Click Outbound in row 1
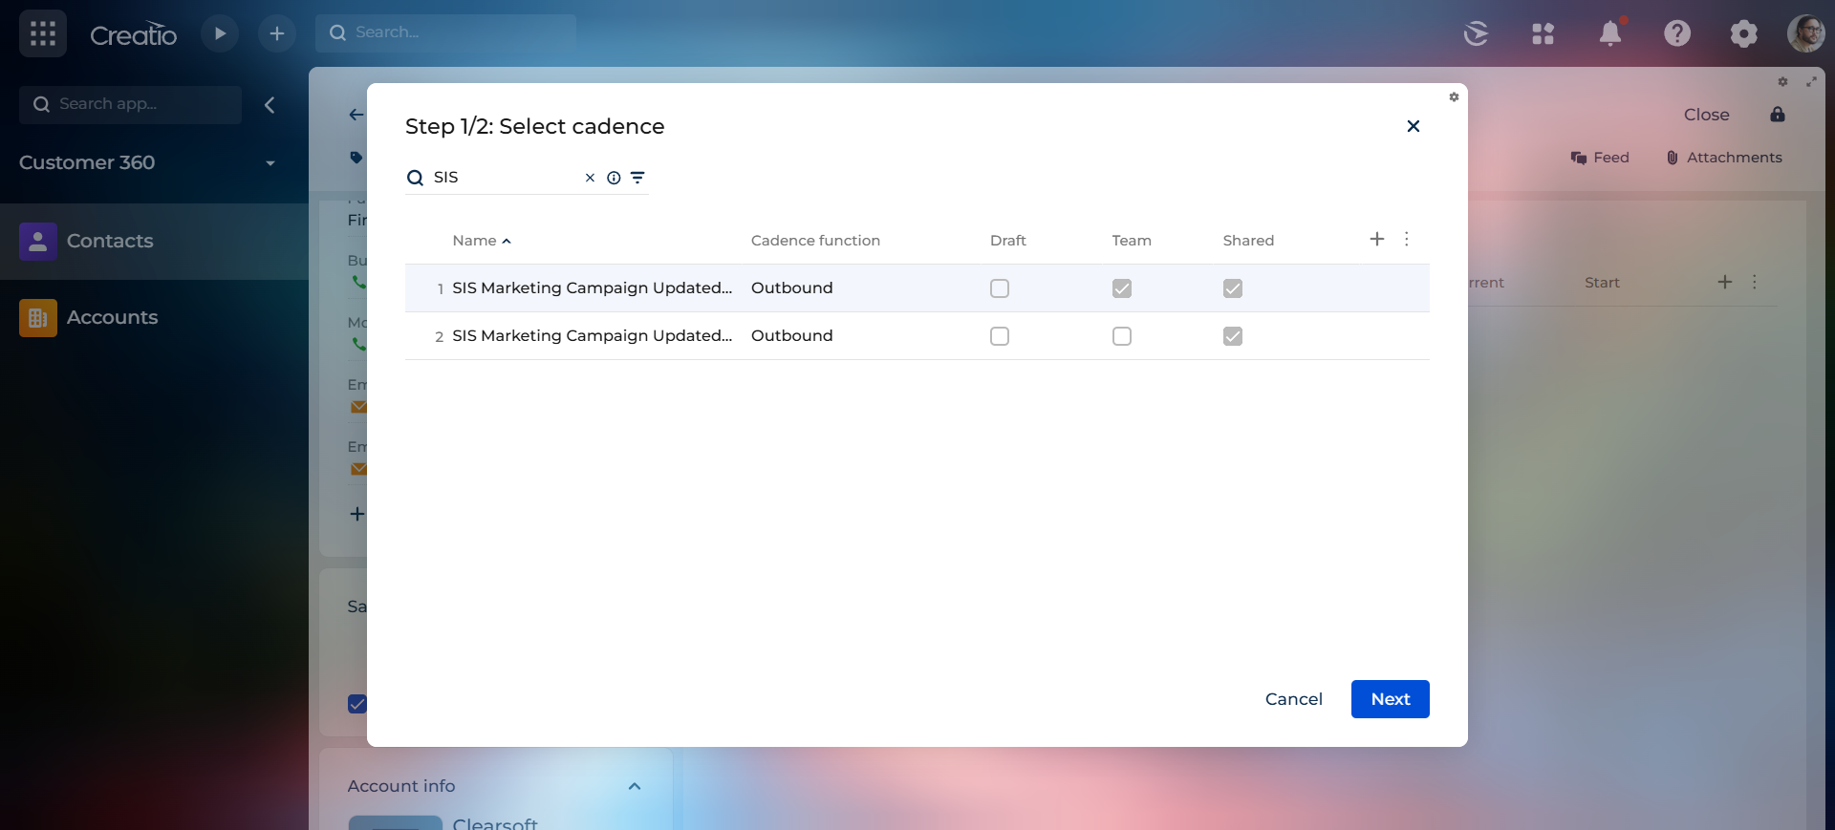The image size is (1835, 830). 791,288
